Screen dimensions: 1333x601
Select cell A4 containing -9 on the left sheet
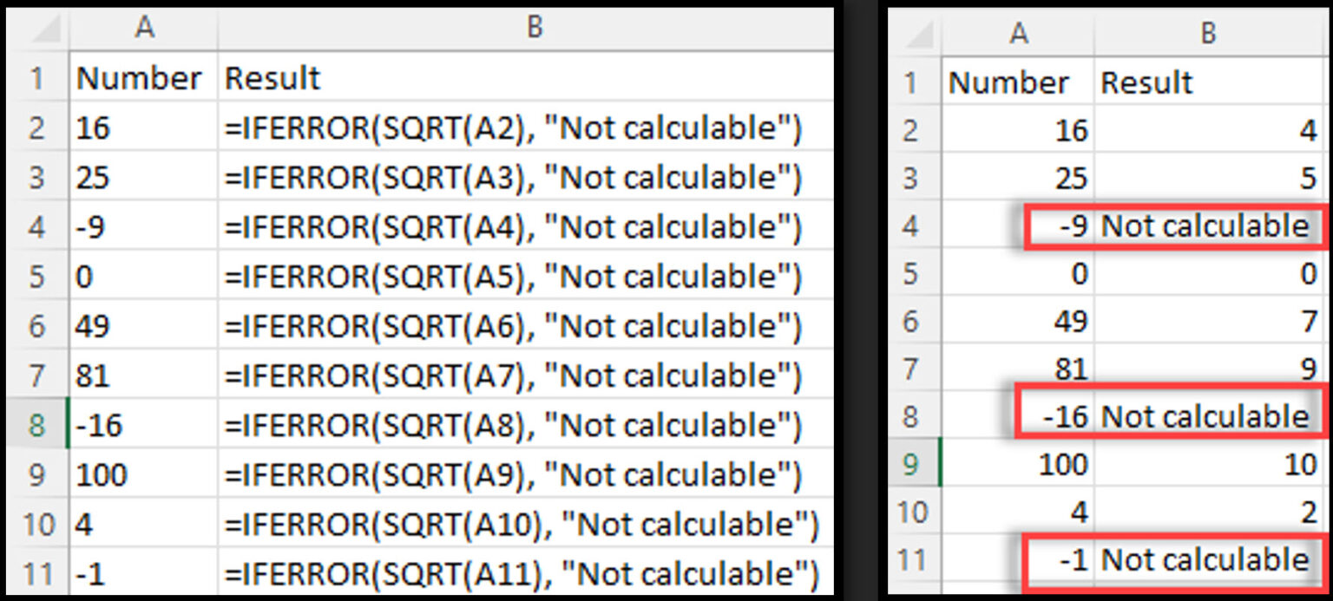click(x=143, y=226)
